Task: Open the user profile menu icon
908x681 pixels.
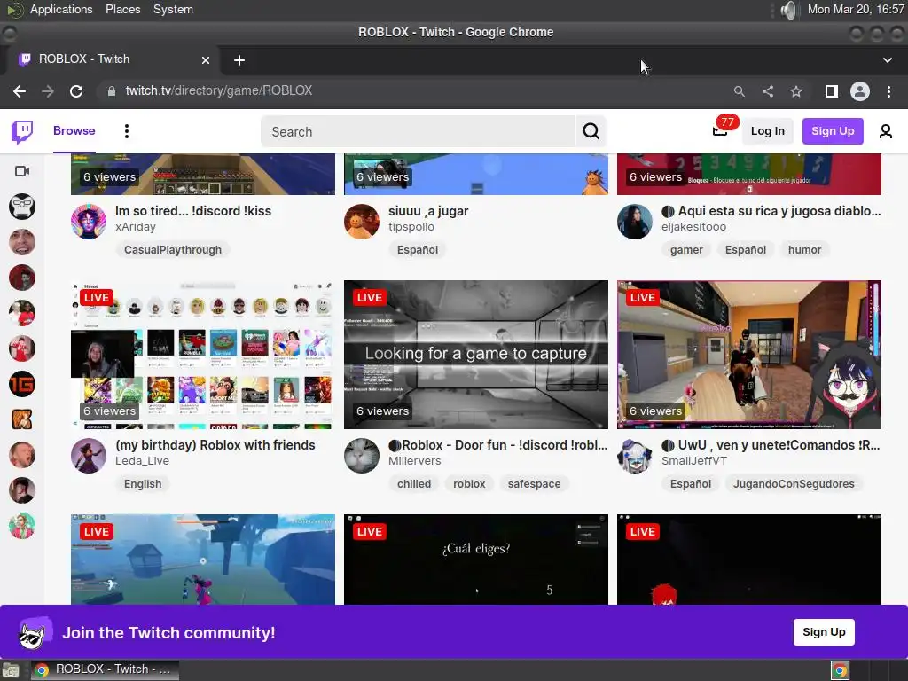Action: [x=886, y=131]
